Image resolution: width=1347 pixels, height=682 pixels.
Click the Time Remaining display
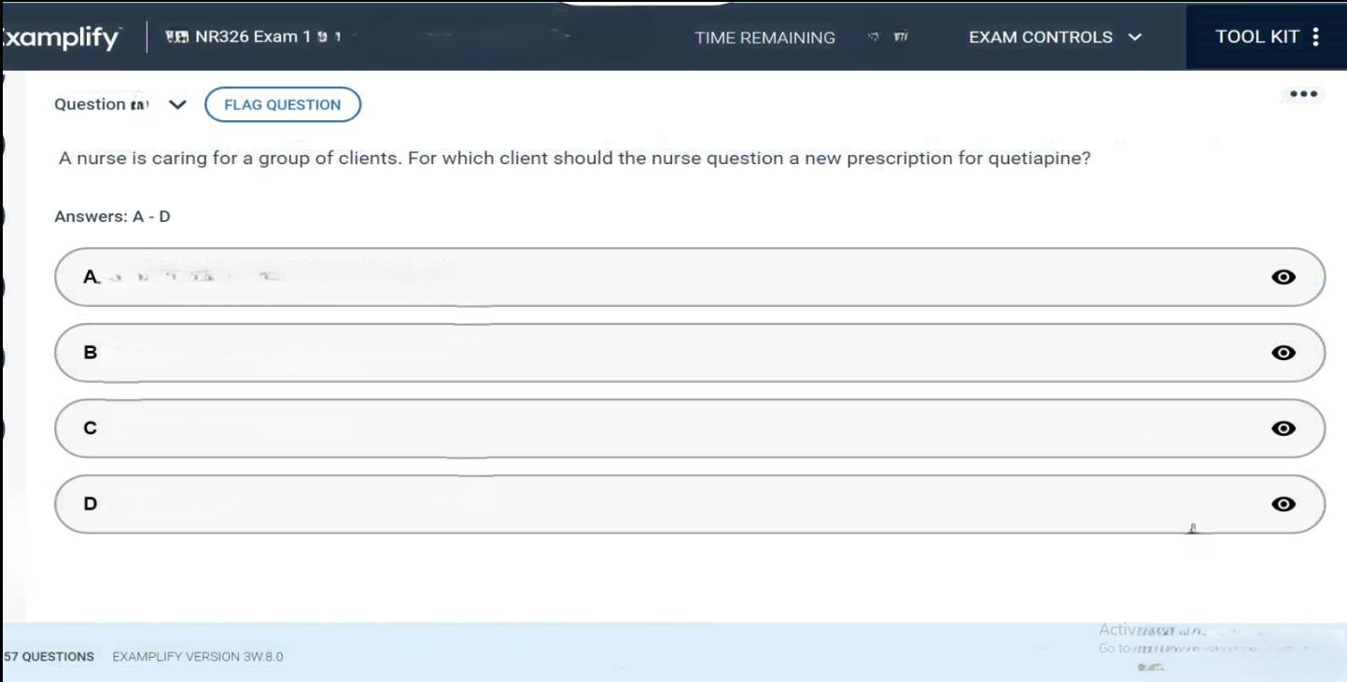(x=765, y=38)
